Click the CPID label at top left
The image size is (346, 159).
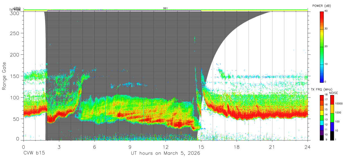17,8
